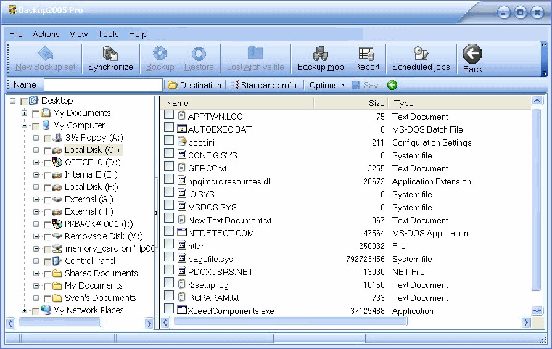
Task: Expand the Internal E (E:) node
Action: tap(36, 175)
